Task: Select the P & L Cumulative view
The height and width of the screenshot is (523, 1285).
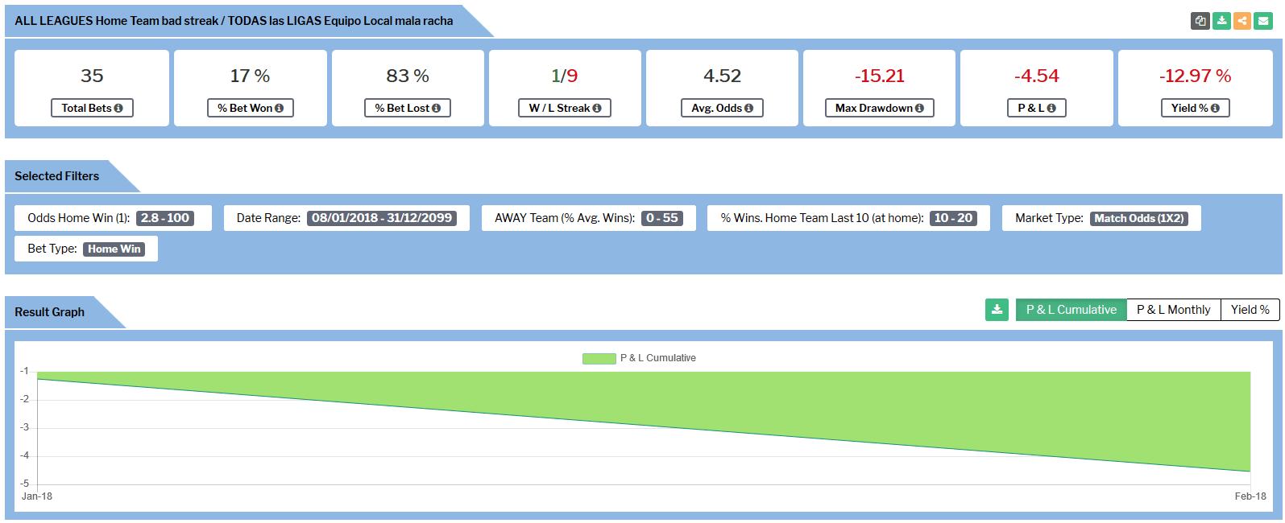Action: [x=1071, y=310]
